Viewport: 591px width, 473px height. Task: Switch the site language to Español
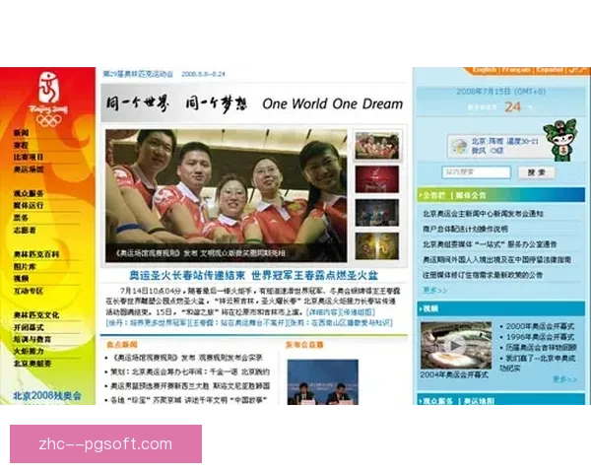coord(550,70)
